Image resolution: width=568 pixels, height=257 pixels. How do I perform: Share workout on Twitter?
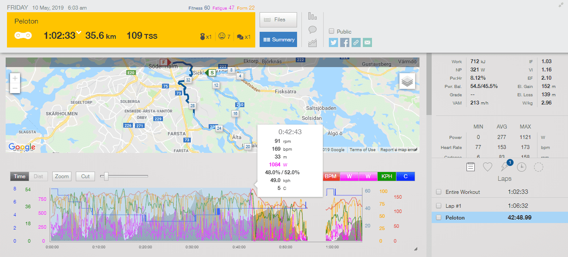[333, 42]
